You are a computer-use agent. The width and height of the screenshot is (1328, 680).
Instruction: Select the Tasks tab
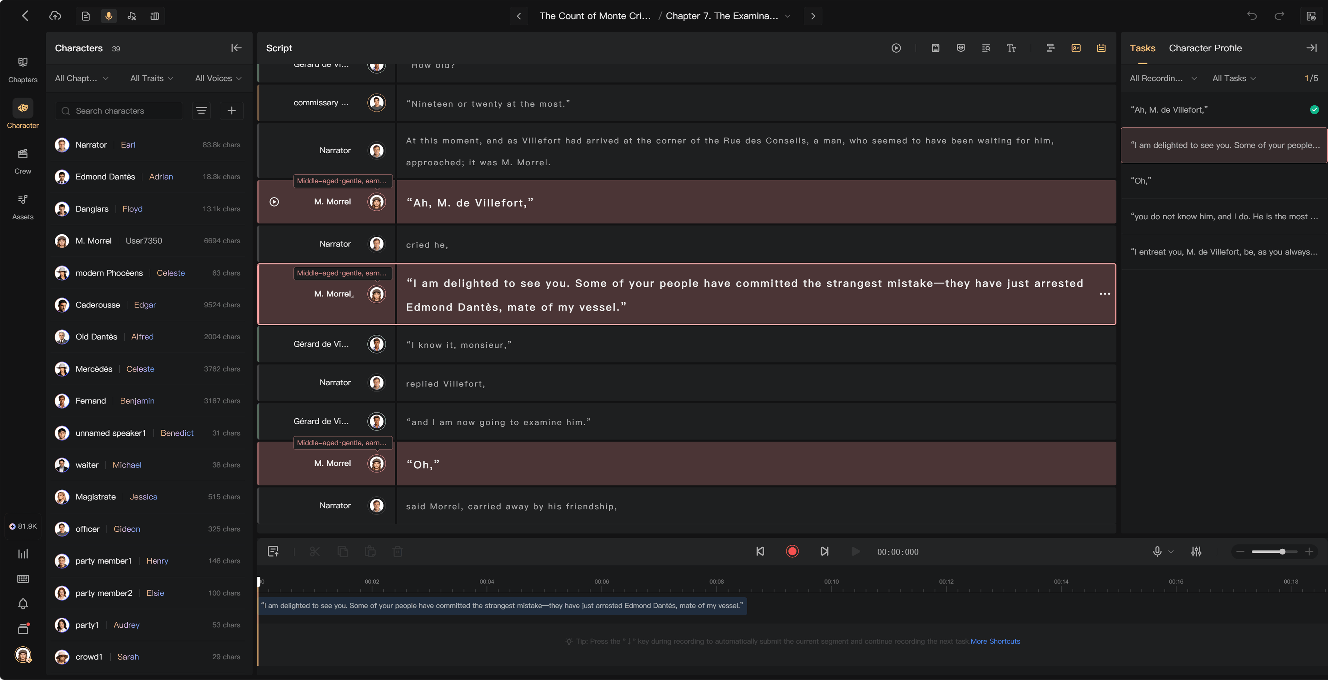1142,48
